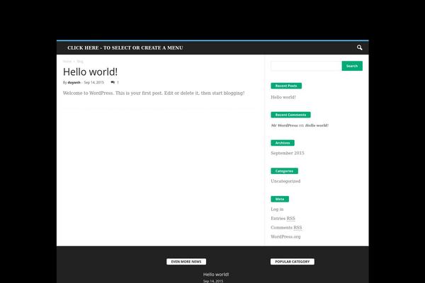Click the 'Sep 14, 2015' date under the post title
This screenshot has height=283, width=425.
pyautogui.click(x=93, y=82)
